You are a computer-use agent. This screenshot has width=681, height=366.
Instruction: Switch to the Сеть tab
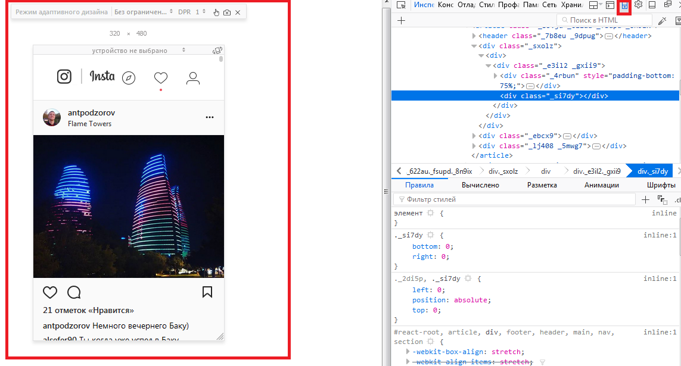pyautogui.click(x=549, y=5)
